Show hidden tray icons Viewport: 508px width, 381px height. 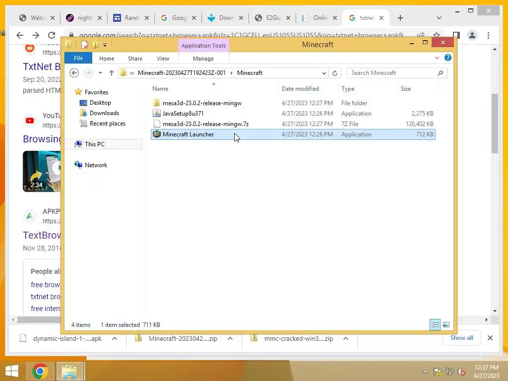(x=425, y=372)
